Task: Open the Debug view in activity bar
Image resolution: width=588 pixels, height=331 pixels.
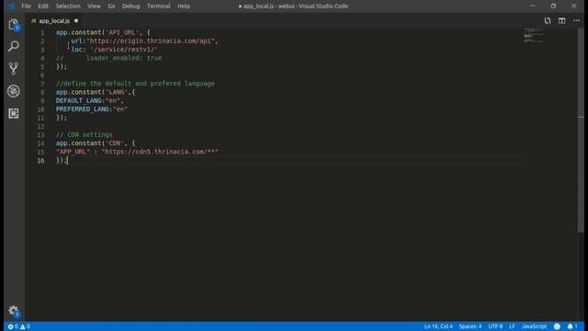Action: (14, 91)
